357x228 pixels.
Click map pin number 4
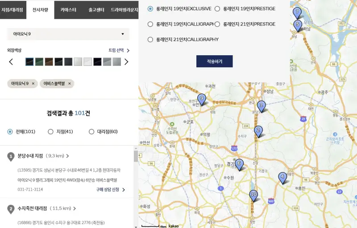pos(282,178)
